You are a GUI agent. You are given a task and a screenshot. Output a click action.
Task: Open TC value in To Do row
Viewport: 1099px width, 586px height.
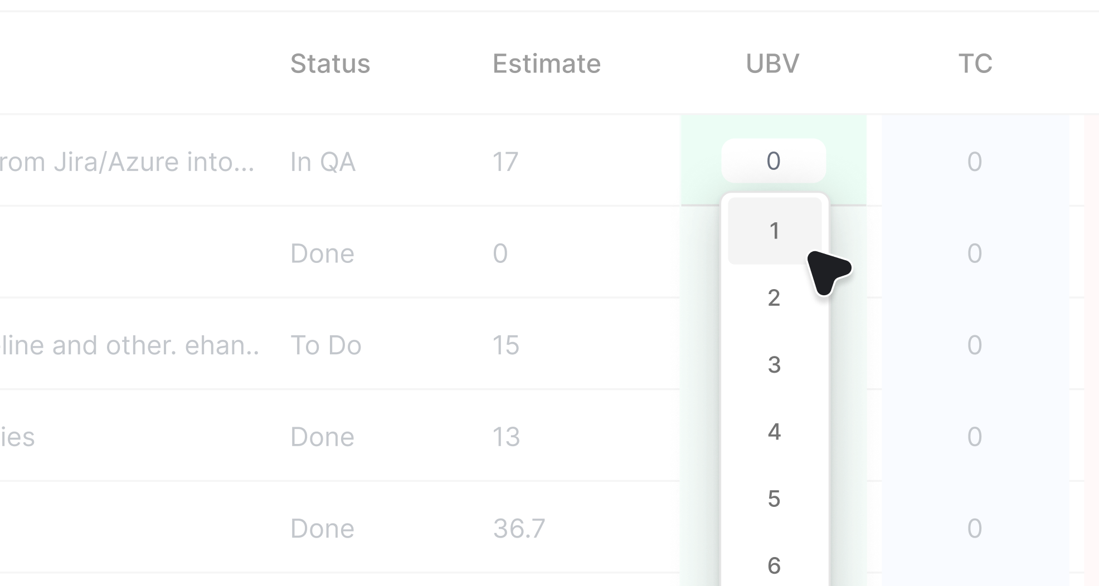coord(975,345)
